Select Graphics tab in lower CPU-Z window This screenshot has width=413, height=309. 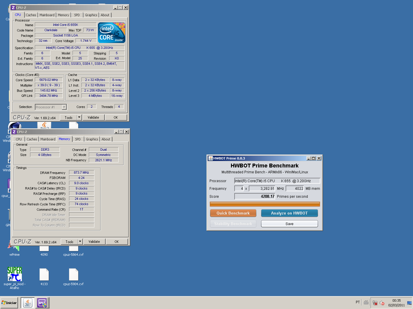(92, 139)
